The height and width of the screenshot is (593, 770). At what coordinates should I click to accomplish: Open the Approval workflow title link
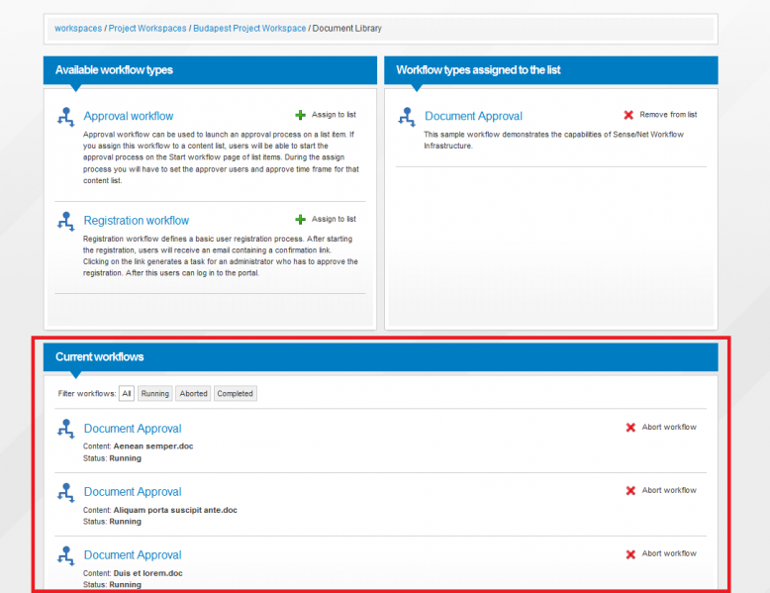pos(129,116)
